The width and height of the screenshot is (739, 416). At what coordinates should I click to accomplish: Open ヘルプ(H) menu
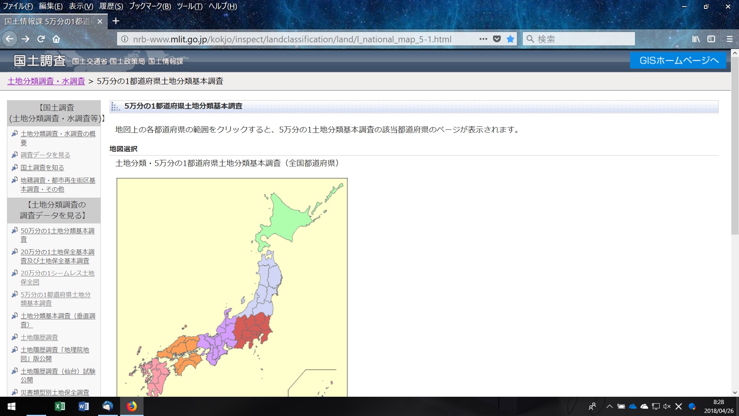(223, 6)
